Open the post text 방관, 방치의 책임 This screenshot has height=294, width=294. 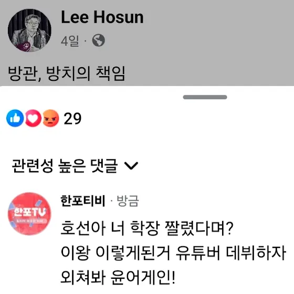(x=66, y=73)
